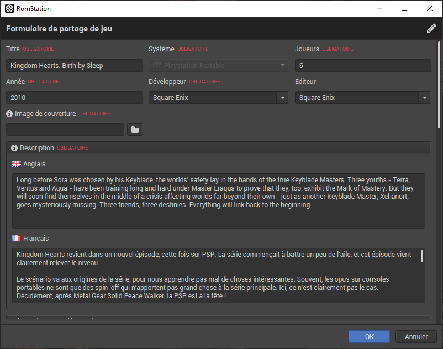Click the Editeur label
Viewport: 443px width, 349px height.
tap(305, 81)
